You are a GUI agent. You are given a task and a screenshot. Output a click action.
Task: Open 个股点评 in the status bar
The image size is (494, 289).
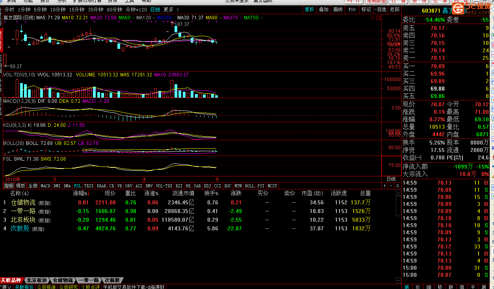click(x=90, y=287)
